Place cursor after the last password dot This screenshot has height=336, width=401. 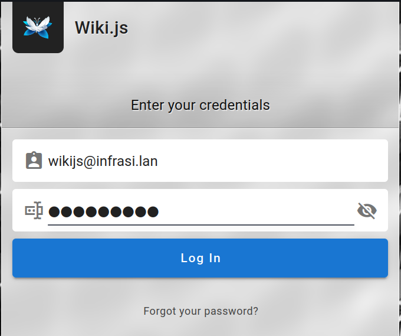coord(160,212)
